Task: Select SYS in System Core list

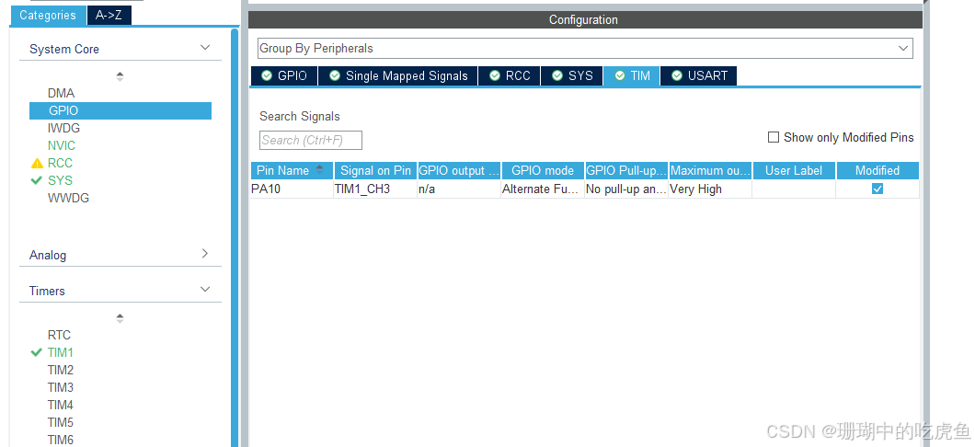Action: (x=60, y=180)
